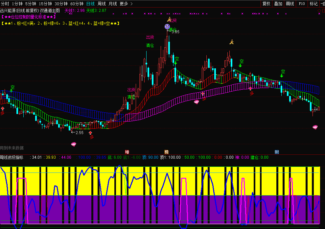
Task: Click the 顶1: 100.00 indicator value
Action: (170, 157)
